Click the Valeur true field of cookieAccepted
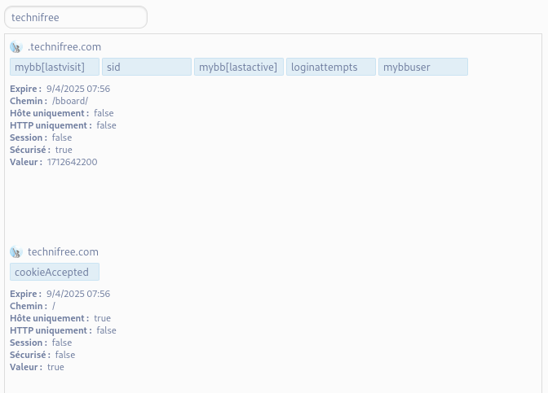The width and height of the screenshot is (548, 393). [55, 367]
